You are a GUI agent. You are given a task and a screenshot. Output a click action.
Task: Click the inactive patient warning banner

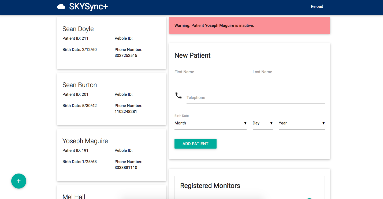pos(250,25)
